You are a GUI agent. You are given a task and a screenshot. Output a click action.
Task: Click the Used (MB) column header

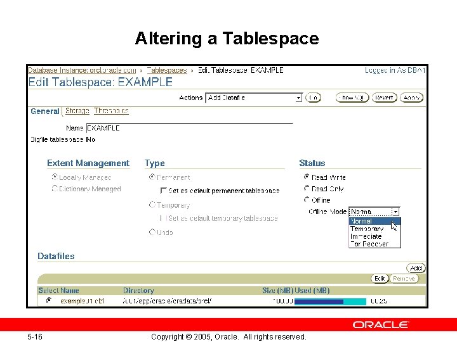point(312,291)
